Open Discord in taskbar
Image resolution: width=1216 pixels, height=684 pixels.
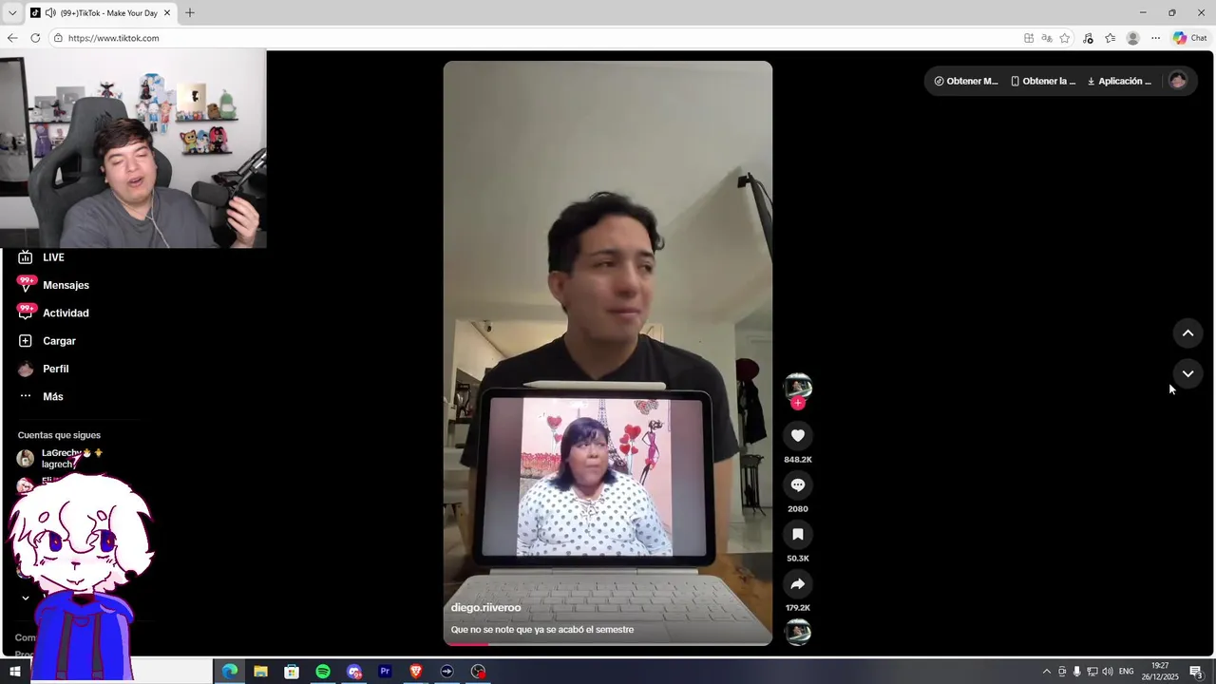coord(354,672)
